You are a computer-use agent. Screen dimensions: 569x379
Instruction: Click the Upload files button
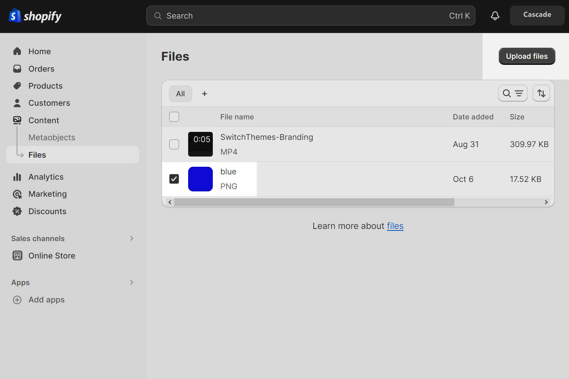point(527,56)
